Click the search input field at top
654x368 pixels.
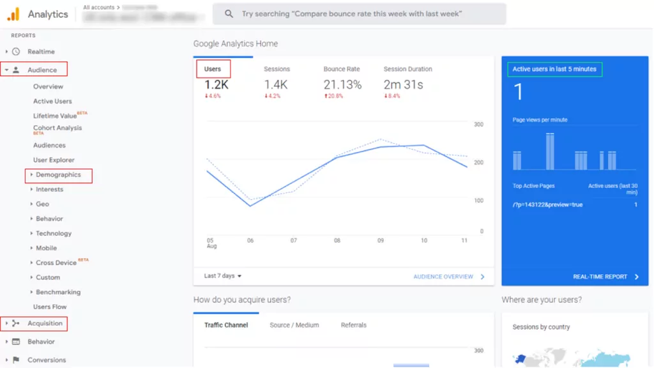click(x=358, y=13)
